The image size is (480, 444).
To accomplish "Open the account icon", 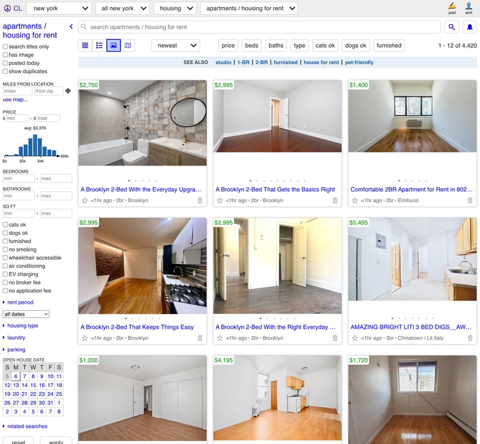I will coord(469,8).
